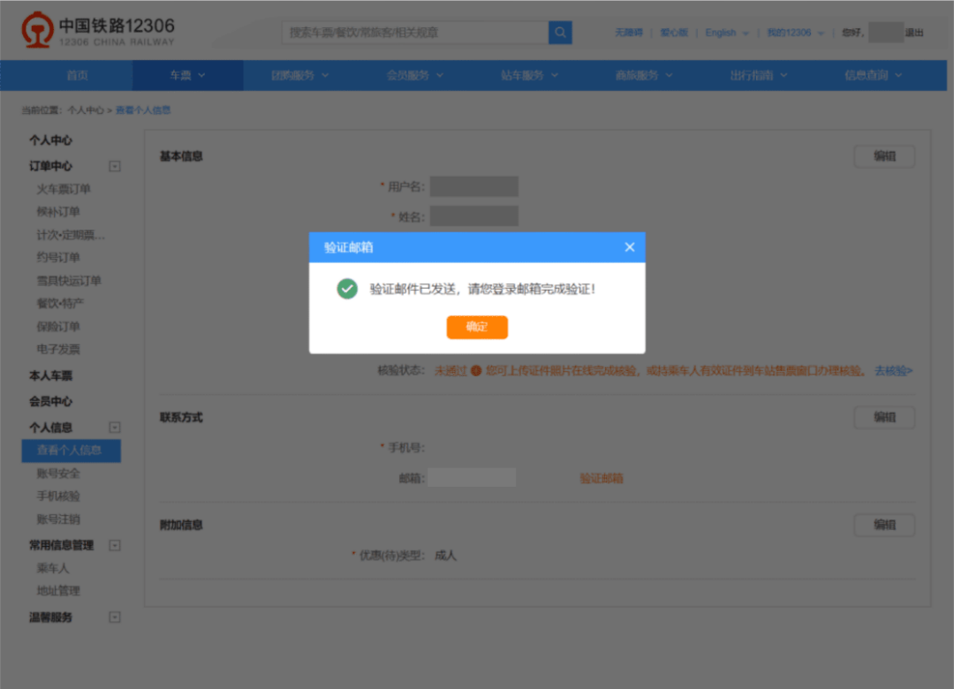The image size is (954, 689).
Task: Click the 验证邮箱 link next to email
Action: tap(602, 478)
